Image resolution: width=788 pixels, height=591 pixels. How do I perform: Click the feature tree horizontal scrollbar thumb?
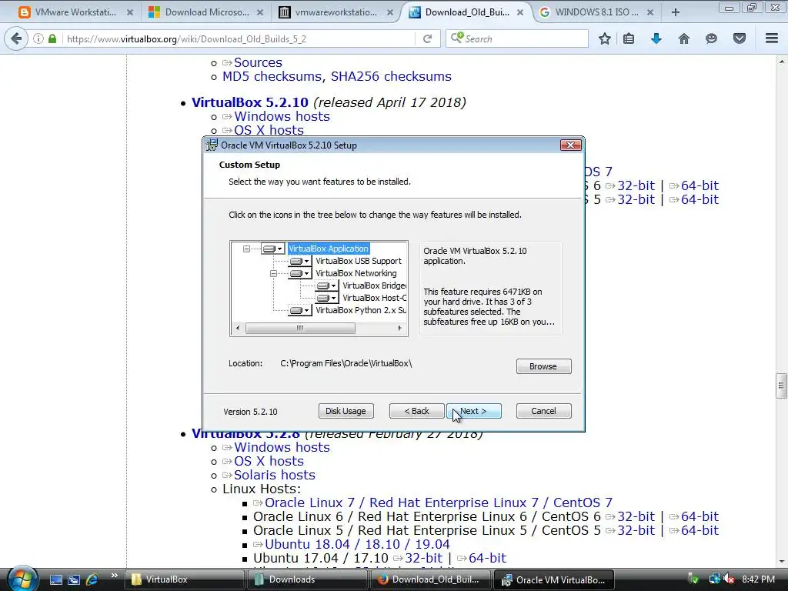[300, 328]
